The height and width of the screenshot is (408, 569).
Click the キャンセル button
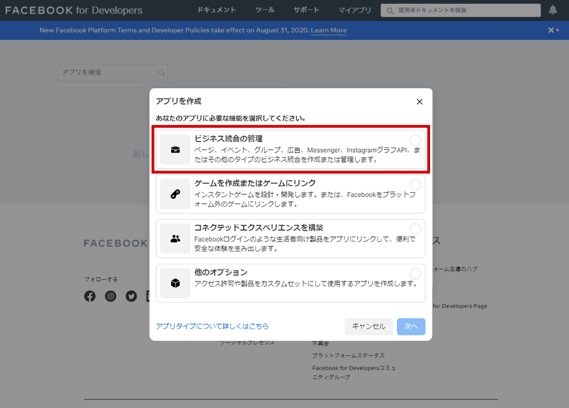[x=368, y=326]
